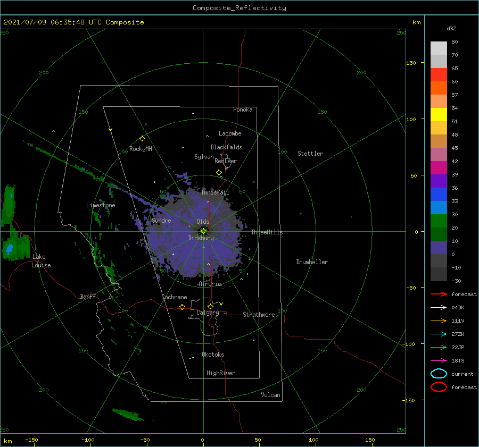Click the asterisk marker above Limestone
The height and width of the screenshot is (447, 479).
tap(101, 200)
